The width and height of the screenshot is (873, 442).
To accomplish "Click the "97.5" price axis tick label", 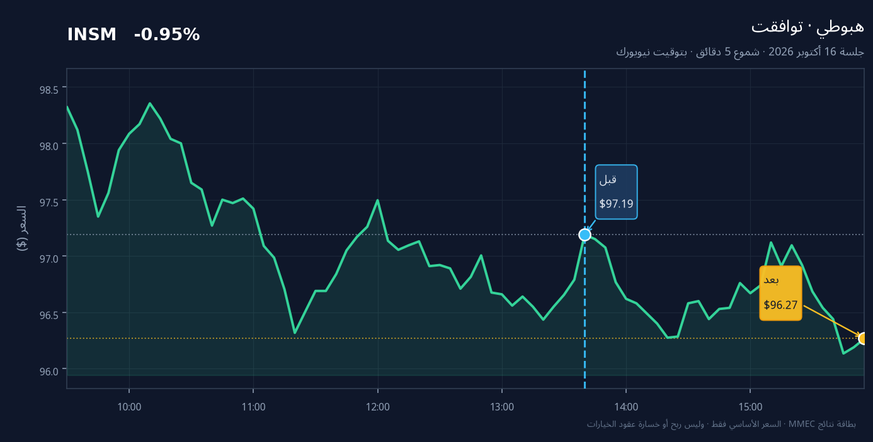I will (x=48, y=202).
